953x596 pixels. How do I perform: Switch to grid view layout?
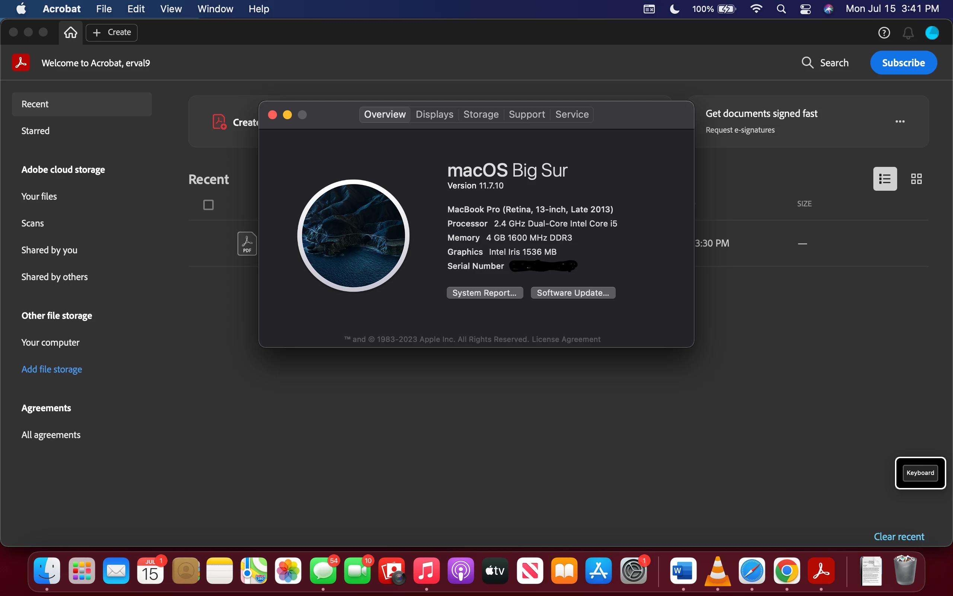(917, 179)
